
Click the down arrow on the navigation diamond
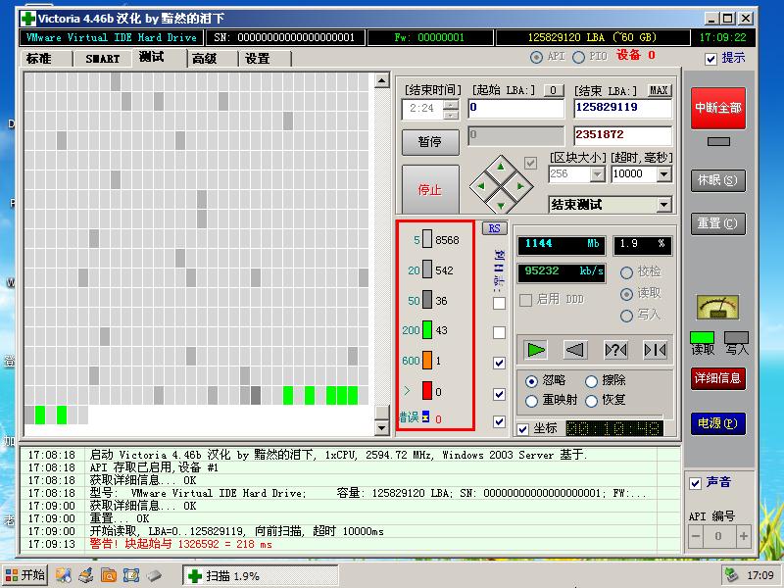pos(501,205)
